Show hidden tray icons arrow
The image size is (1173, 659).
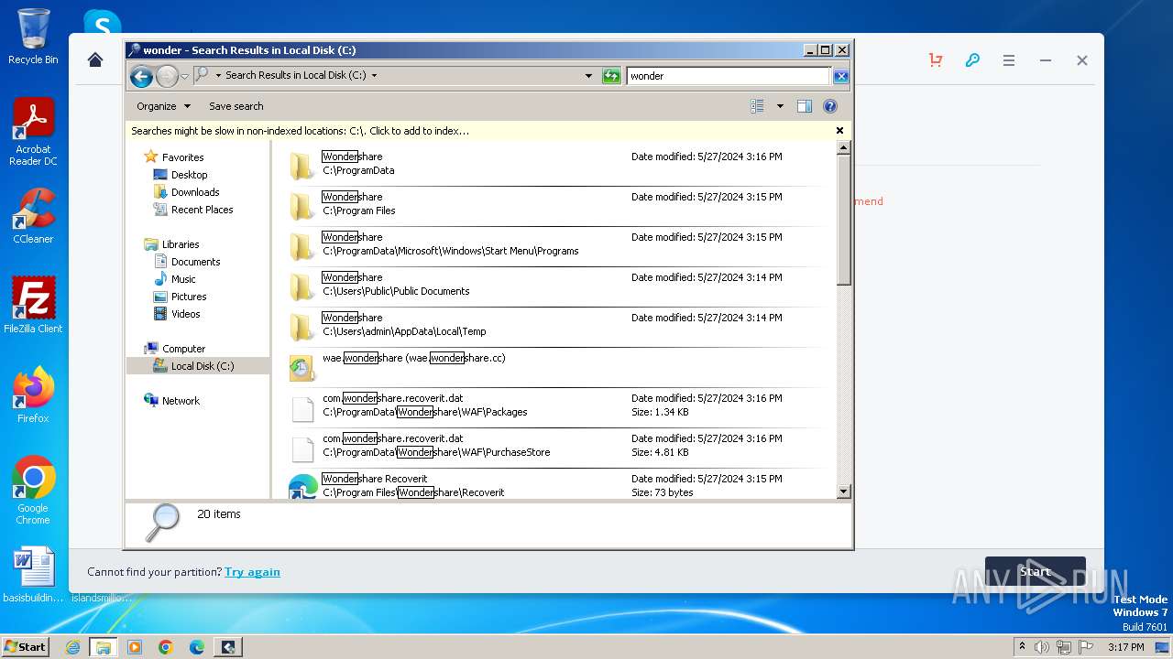tap(1022, 647)
